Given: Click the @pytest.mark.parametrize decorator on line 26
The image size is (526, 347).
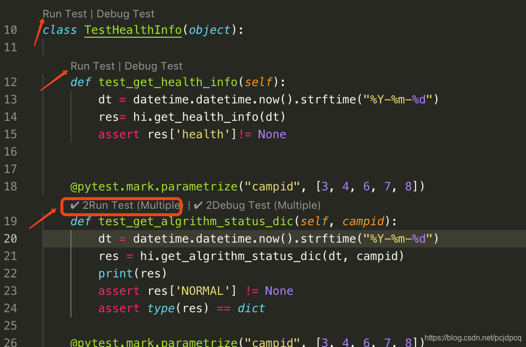Looking at the screenshot, I should coord(154,342).
